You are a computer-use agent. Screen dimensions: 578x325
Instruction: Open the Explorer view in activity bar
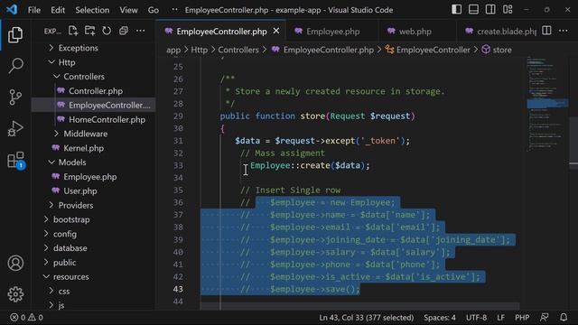(15, 34)
